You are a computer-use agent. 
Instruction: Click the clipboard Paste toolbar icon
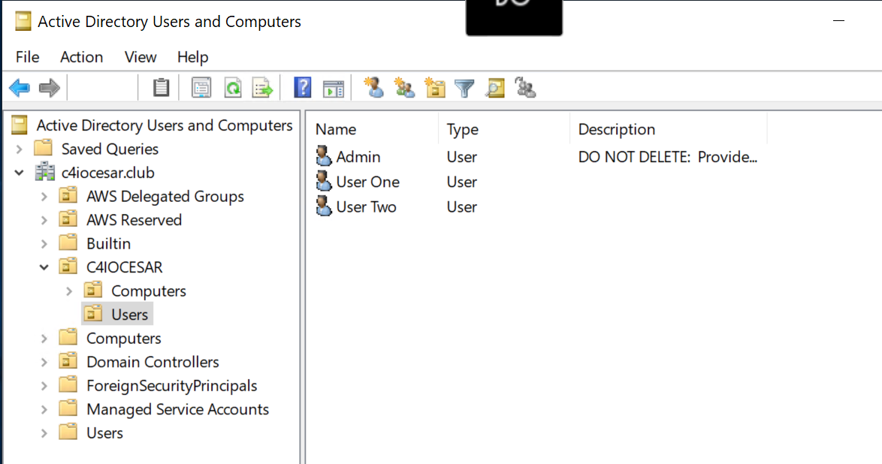tap(161, 88)
